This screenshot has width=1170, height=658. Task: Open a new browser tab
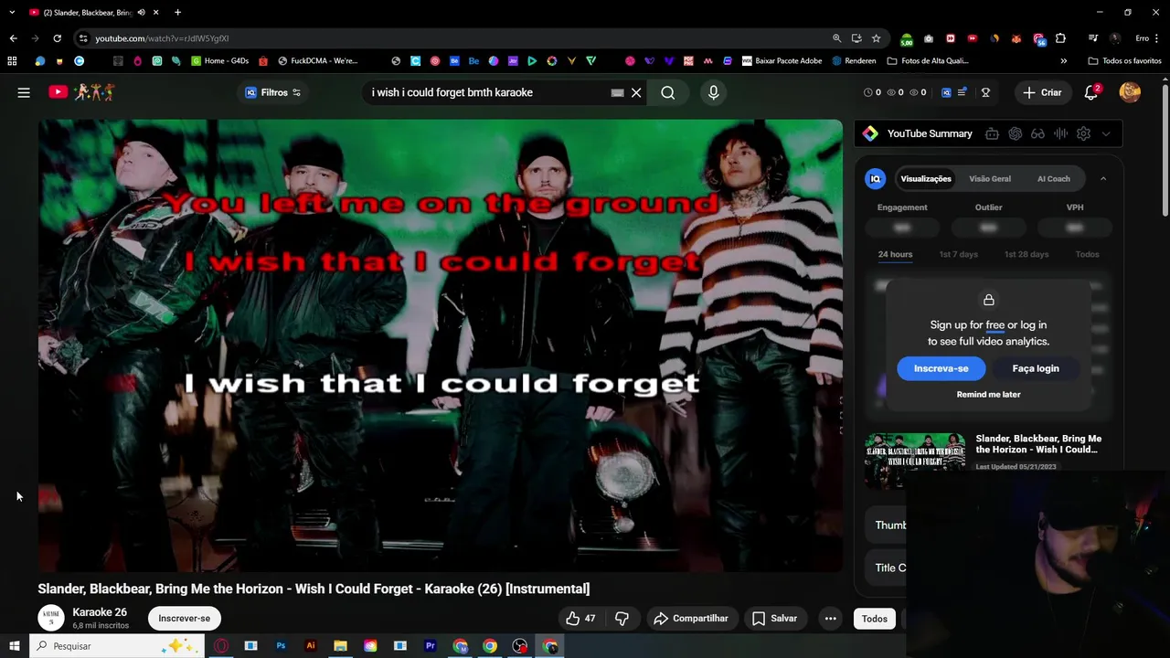click(x=177, y=12)
